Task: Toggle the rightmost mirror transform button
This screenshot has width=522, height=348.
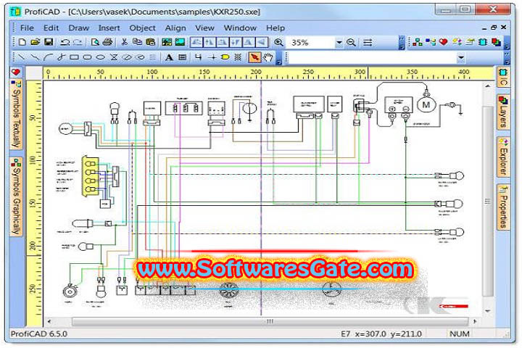Action: coord(262,42)
